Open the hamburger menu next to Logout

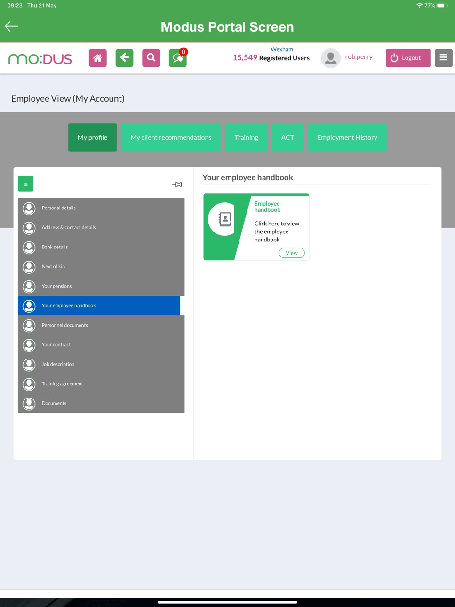click(x=443, y=58)
